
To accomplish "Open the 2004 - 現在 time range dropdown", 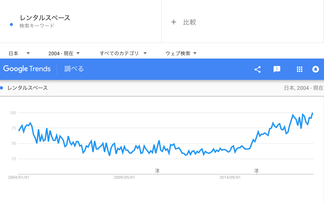I will 64,53.
